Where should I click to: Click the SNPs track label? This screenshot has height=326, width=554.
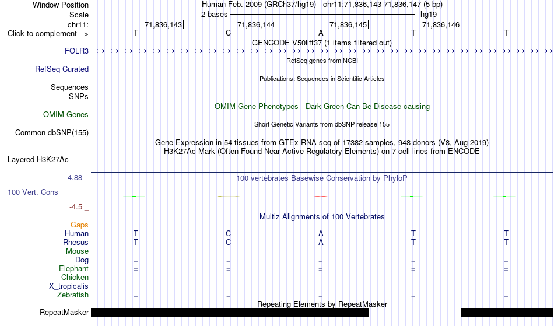(x=79, y=96)
